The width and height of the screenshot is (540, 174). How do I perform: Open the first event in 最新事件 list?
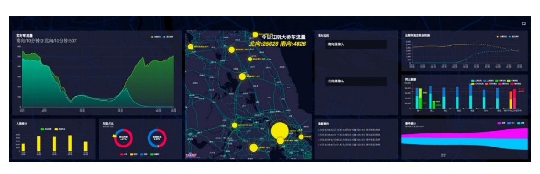tap(349, 130)
